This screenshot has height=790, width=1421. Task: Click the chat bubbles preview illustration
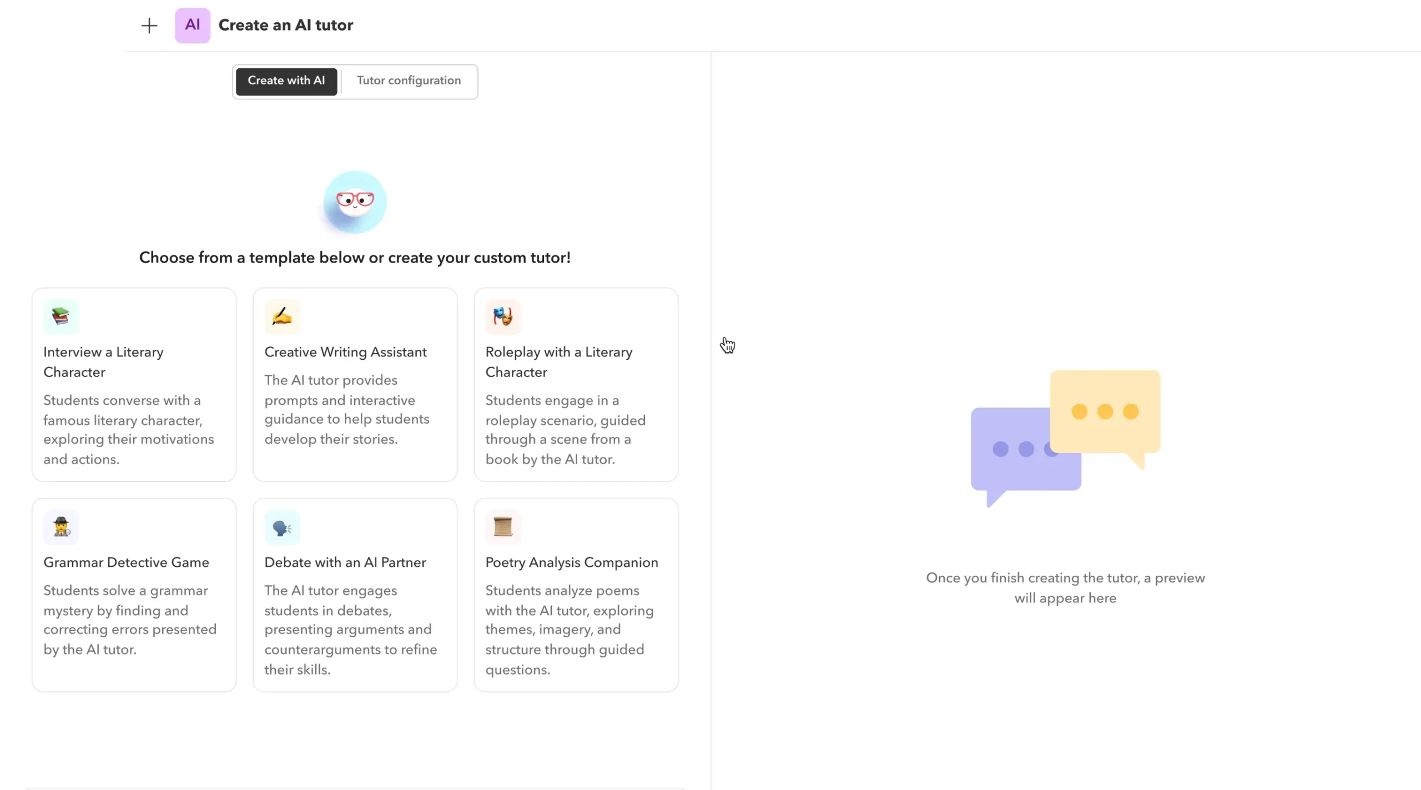click(1065, 439)
